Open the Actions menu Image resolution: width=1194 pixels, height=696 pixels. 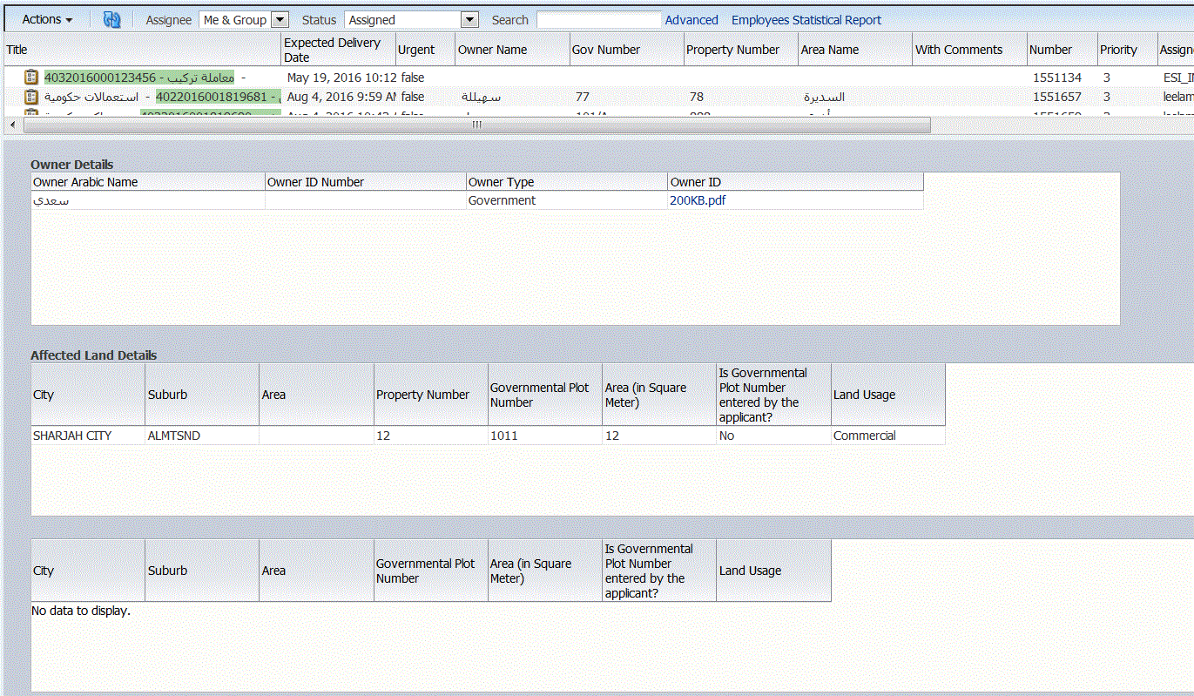(x=47, y=19)
